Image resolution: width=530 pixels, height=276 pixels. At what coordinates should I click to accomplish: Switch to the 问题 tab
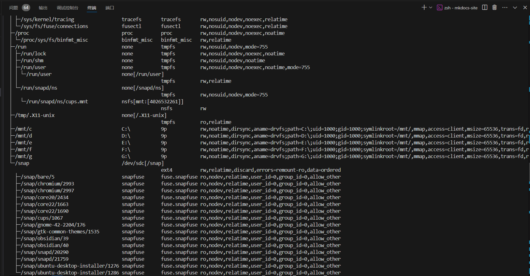(13, 8)
